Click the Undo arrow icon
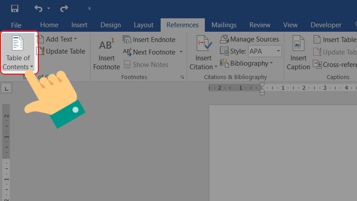The width and height of the screenshot is (357, 201). pos(39,8)
